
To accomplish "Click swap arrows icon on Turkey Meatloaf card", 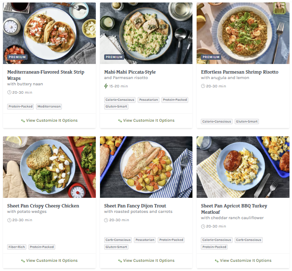I will coord(217,261).
